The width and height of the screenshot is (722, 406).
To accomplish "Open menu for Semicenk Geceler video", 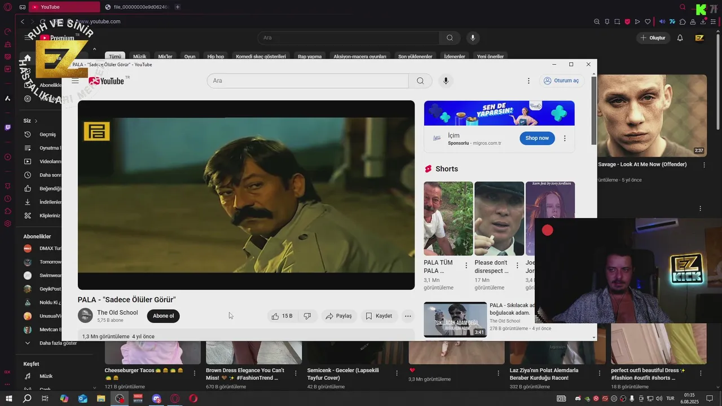I will pyautogui.click(x=397, y=373).
